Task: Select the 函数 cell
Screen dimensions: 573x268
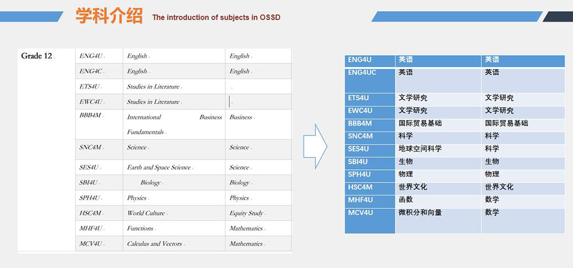Action: (x=406, y=200)
